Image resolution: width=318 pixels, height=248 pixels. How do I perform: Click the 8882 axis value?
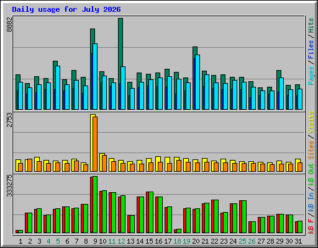coord(9,24)
